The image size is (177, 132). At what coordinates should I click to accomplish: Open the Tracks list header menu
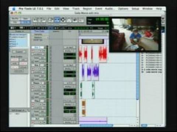[20, 32]
